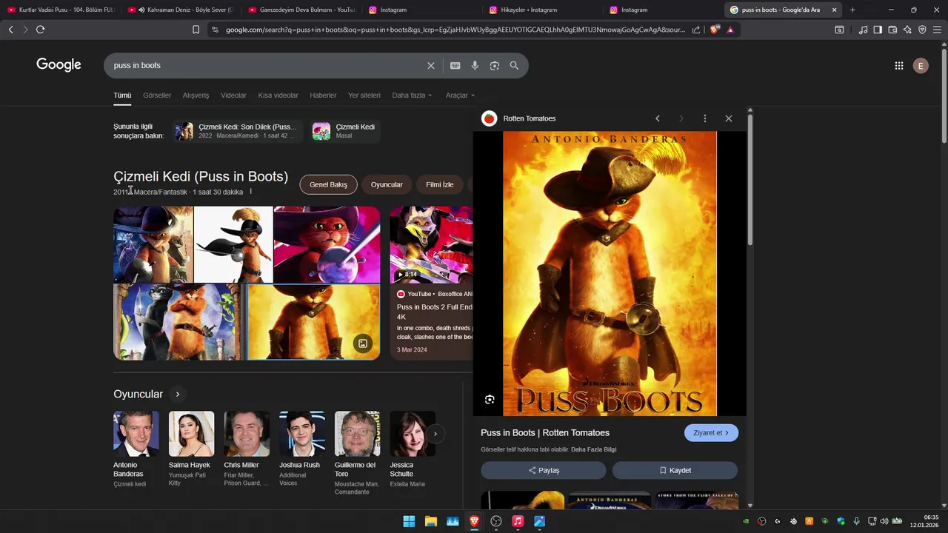This screenshot has width=948, height=533.
Task: Open Windows Start menu
Action: click(x=409, y=521)
